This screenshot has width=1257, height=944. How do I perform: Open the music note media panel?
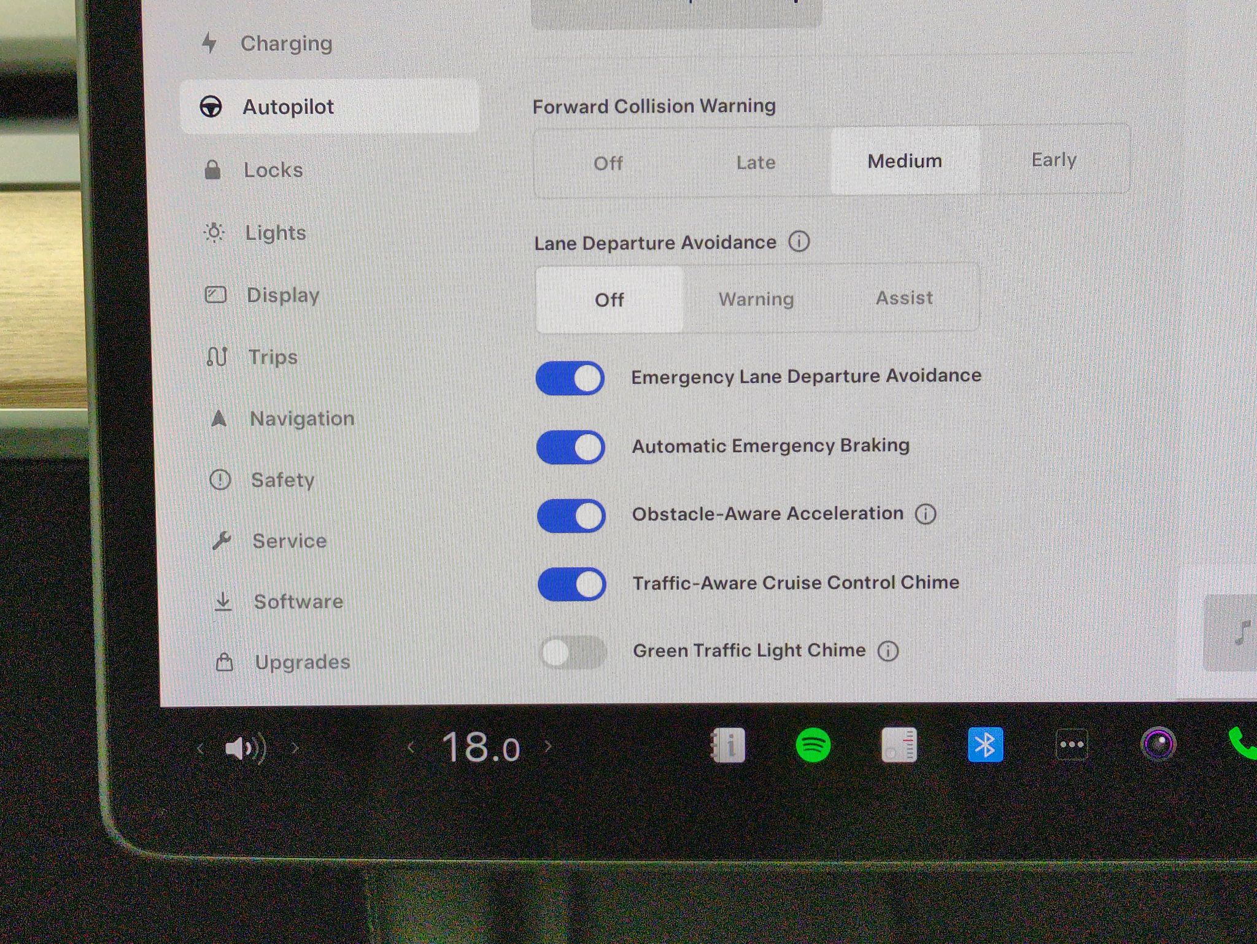click(x=1231, y=633)
